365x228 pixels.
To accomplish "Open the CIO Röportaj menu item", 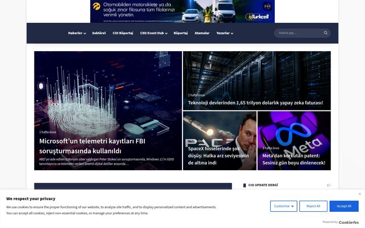I will point(123,33).
